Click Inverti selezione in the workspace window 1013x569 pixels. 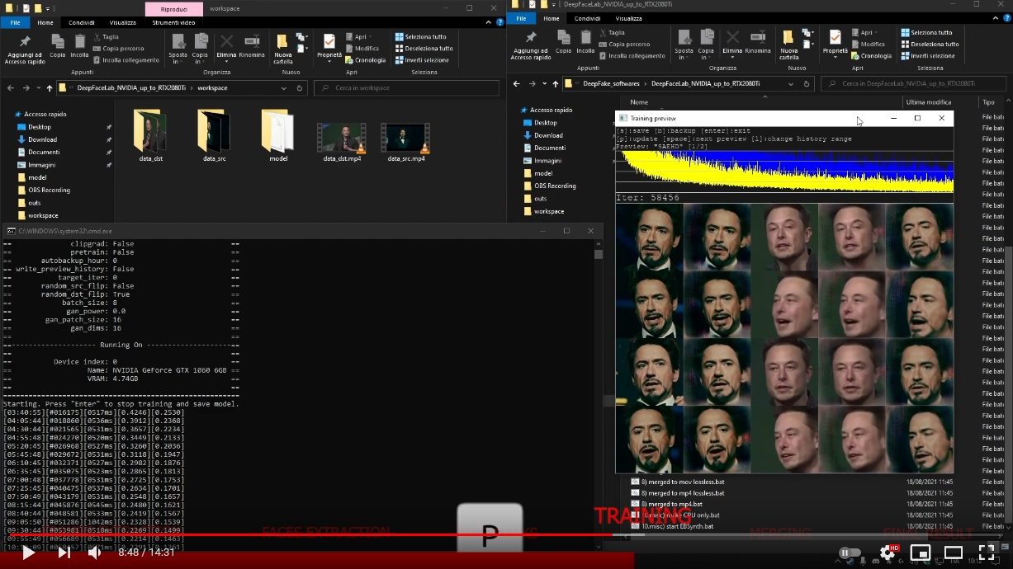[422, 60]
